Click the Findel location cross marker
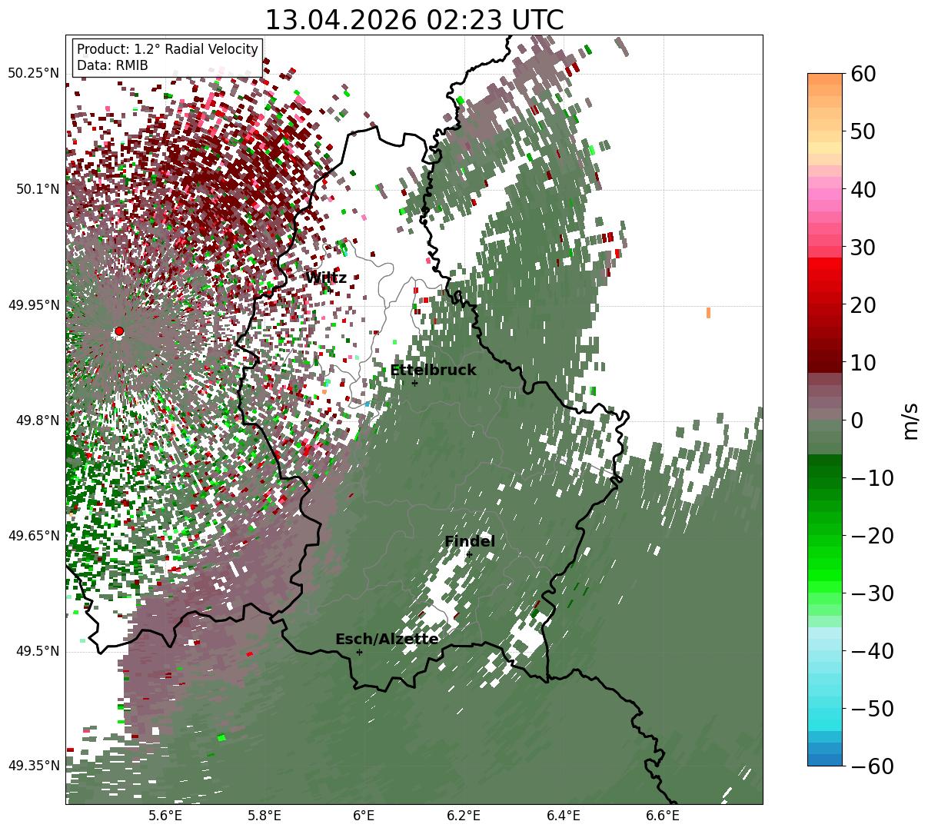928x831 pixels. click(x=469, y=554)
